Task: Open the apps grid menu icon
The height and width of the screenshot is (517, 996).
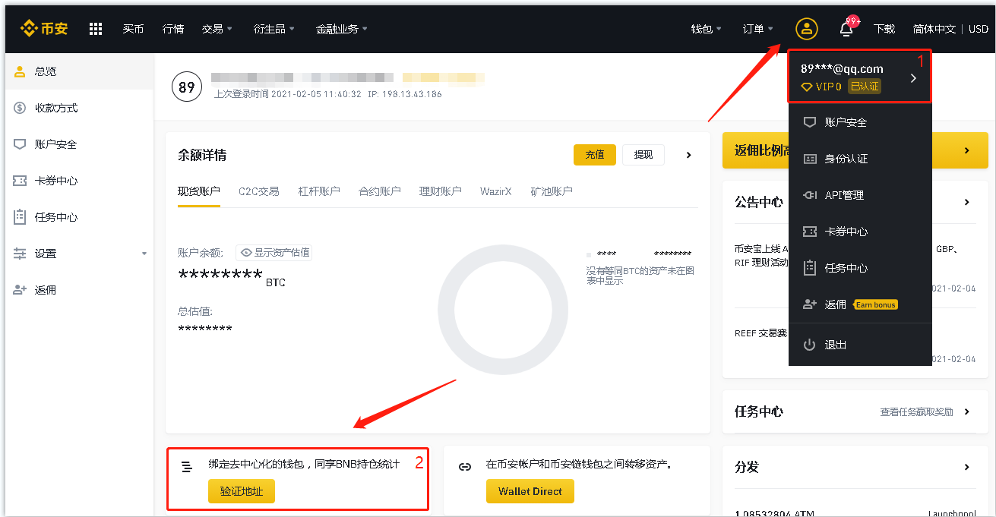Action: 96,29
